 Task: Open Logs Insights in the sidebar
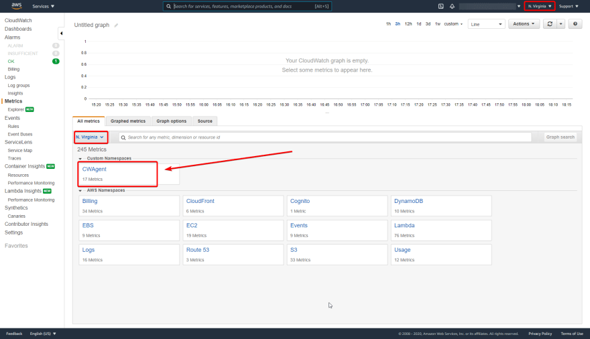(15, 94)
